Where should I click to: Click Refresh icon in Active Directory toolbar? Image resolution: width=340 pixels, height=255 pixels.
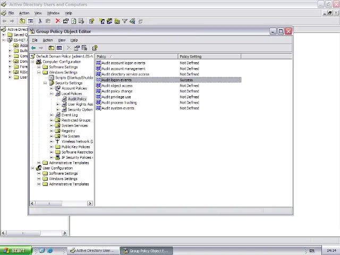tap(74, 21)
